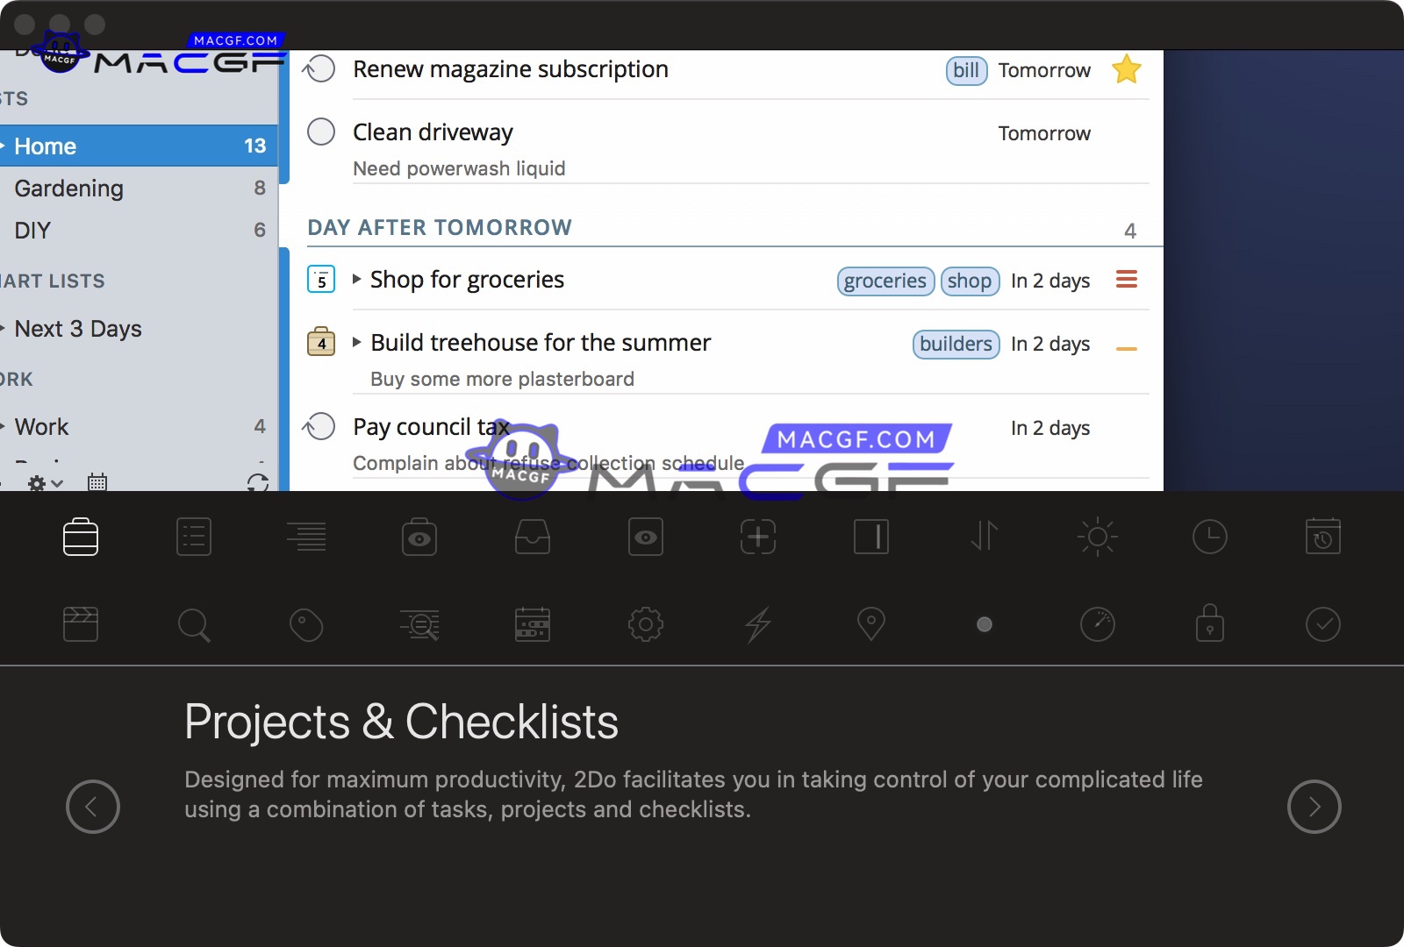The height and width of the screenshot is (947, 1404).
Task: Expand the Shop for groceries checklist
Action: click(357, 280)
